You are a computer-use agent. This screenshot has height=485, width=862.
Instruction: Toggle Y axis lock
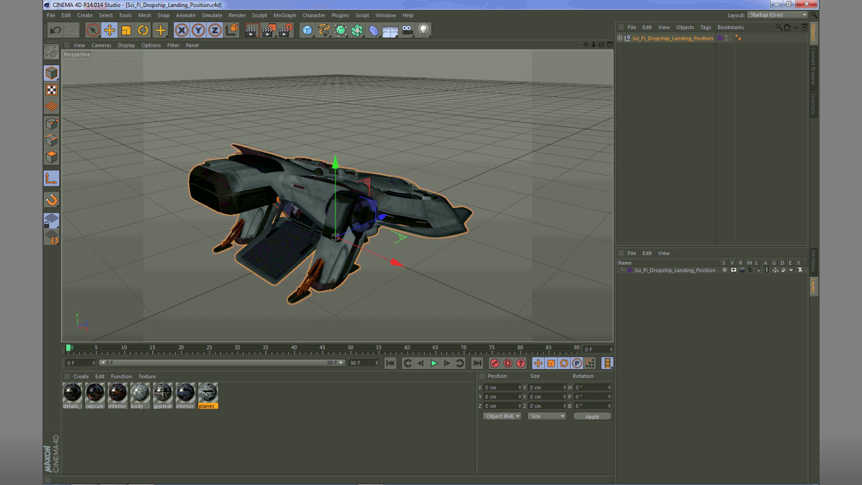point(198,30)
